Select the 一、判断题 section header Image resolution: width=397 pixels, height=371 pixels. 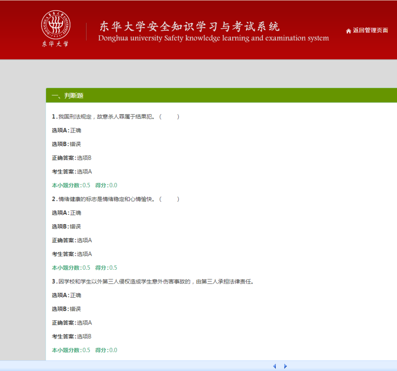(x=68, y=96)
